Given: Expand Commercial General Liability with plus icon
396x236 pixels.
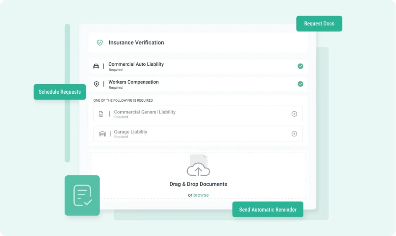Looking at the screenshot, I should click(x=294, y=114).
